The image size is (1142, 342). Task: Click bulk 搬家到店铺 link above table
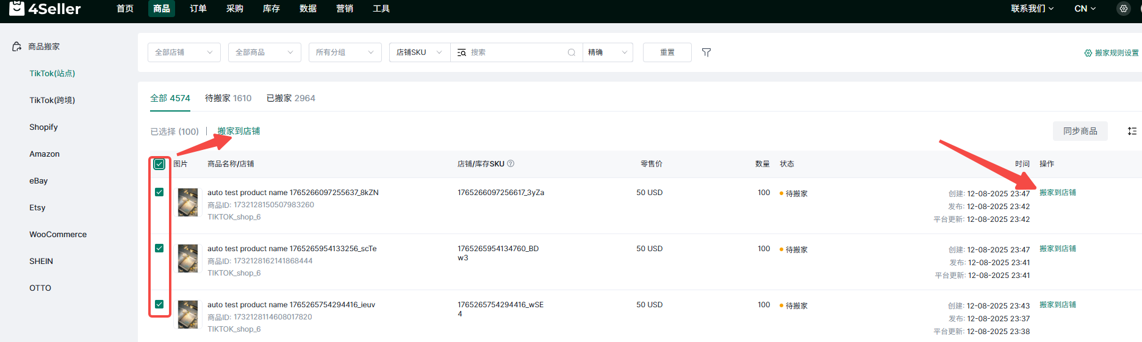(x=239, y=131)
